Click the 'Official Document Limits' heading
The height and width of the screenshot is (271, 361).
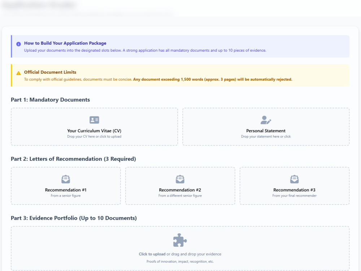(50, 72)
